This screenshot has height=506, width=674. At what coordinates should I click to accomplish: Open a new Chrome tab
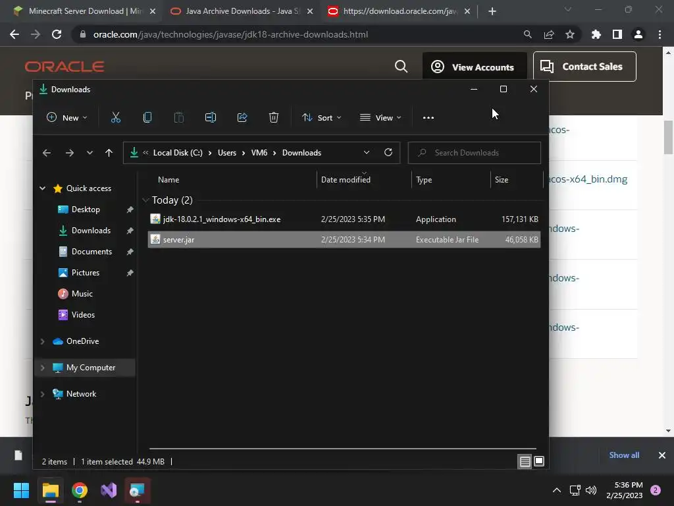click(x=492, y=11)
